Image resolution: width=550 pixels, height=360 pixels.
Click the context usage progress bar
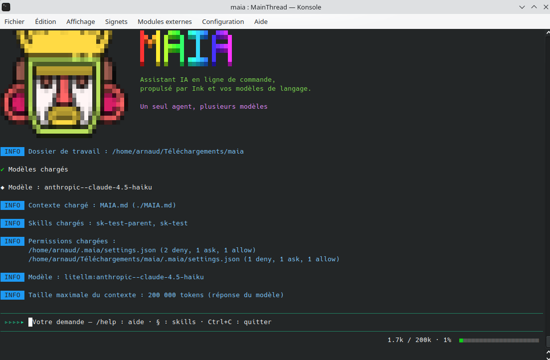[499, 341]
